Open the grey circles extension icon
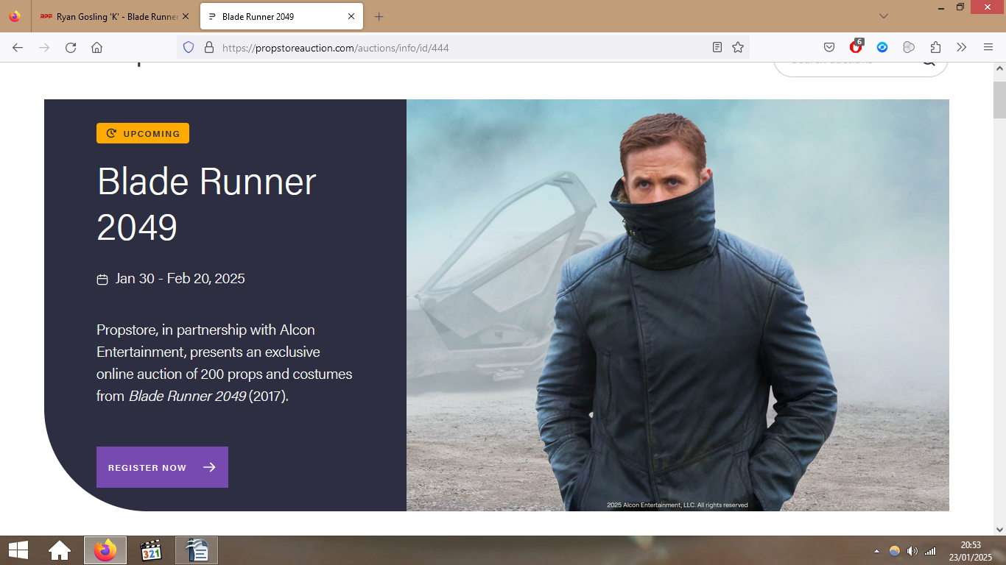The width and height of the screenshot is (1006, 565). coord(909,47)
